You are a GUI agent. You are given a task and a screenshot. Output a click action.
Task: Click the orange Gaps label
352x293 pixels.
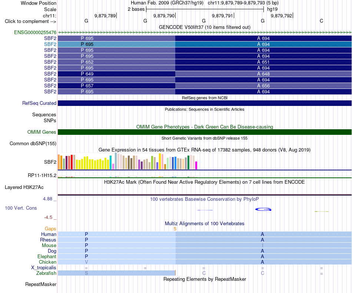click(x=50, y=229)
